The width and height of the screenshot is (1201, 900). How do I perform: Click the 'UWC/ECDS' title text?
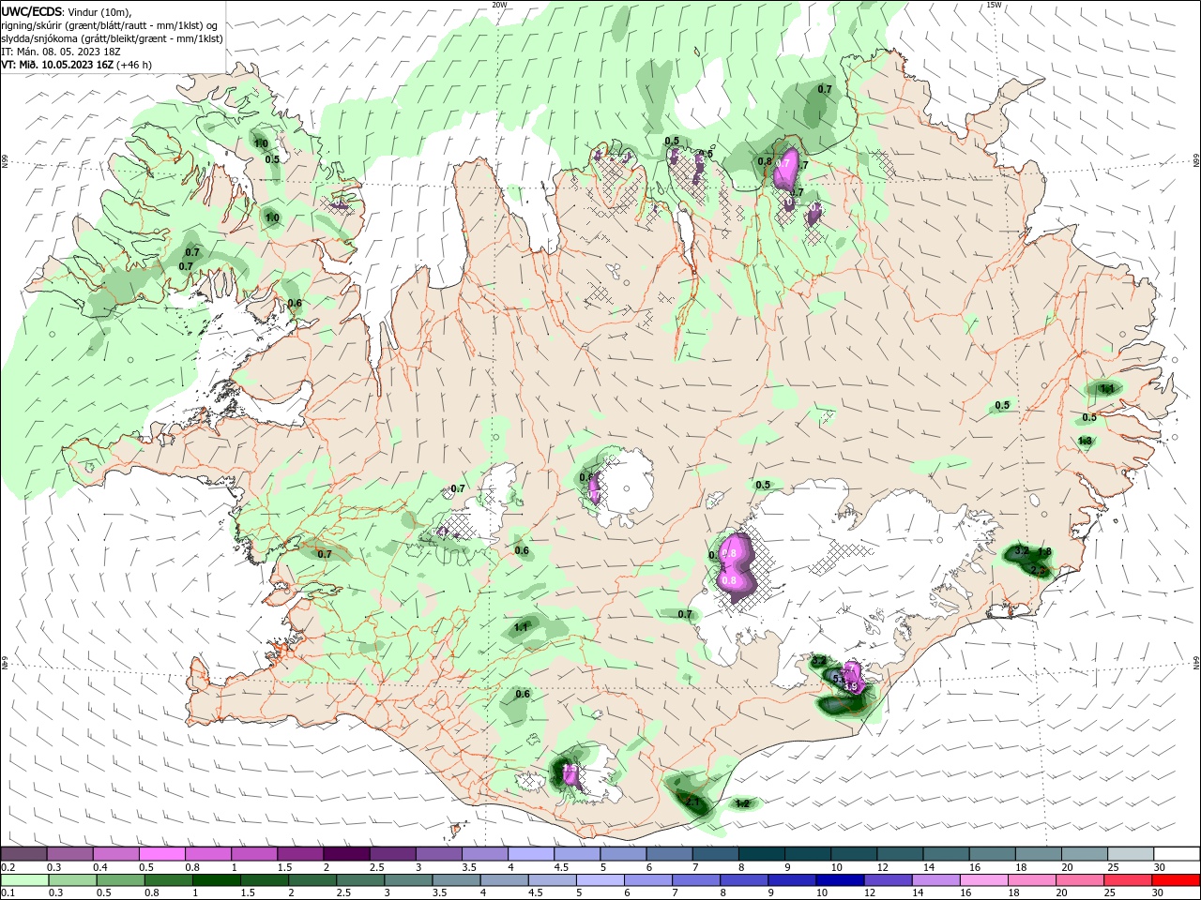pos(31,11)
